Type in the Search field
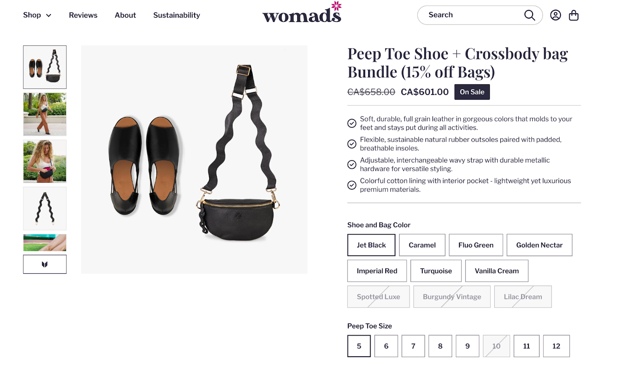The height and width of the screenshot is (370, 624). 472,15
